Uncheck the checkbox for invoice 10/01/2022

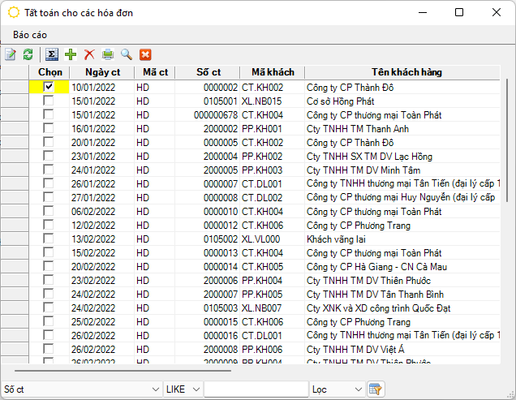pos(49,87)
